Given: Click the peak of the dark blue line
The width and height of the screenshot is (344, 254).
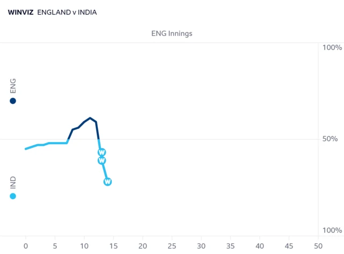Looking at the screenshot, I should (x=90, y=118).
